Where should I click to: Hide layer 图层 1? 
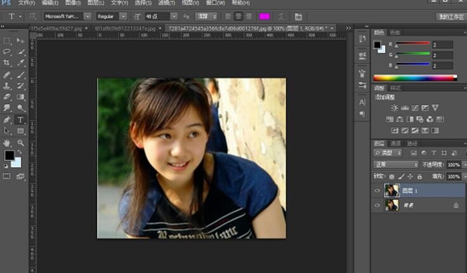(378, 190)
